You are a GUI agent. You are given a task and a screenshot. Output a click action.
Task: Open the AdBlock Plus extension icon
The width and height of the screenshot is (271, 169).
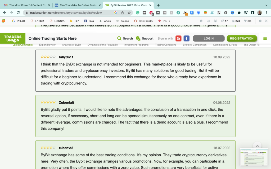click(x=151, y=13)
